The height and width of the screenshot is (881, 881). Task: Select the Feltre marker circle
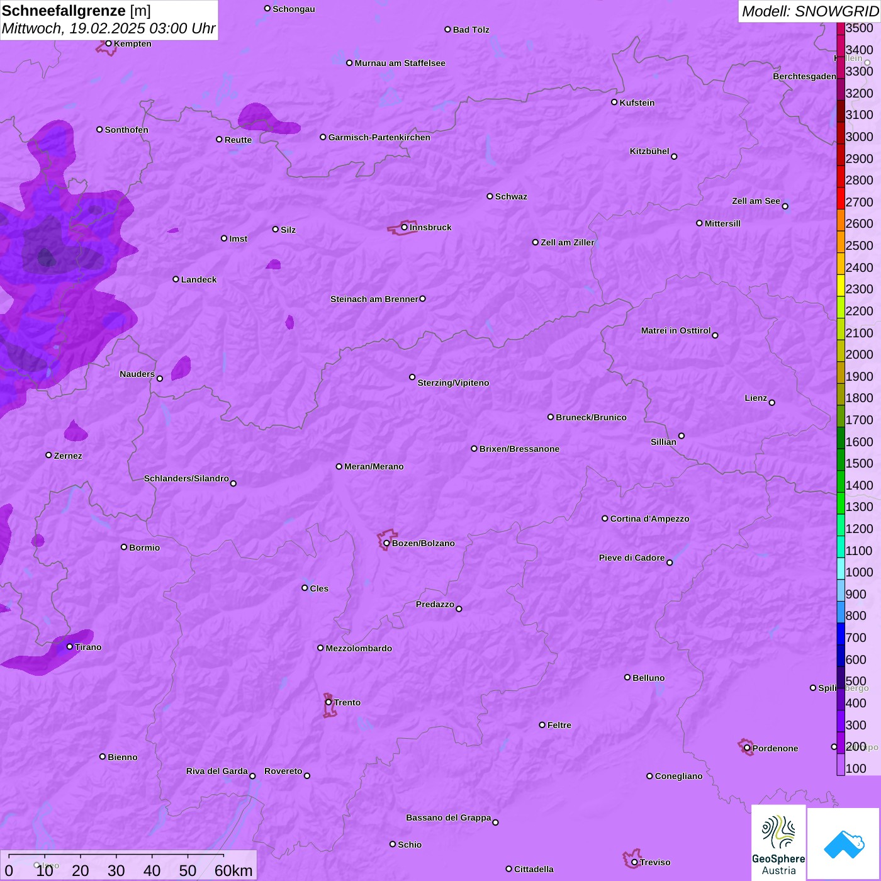[x=542, y=725]
